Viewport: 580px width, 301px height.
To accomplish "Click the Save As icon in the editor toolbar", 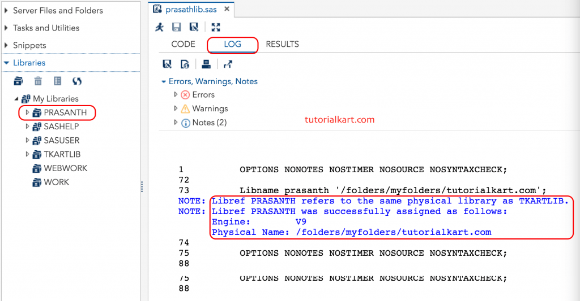I will [194, 27].
